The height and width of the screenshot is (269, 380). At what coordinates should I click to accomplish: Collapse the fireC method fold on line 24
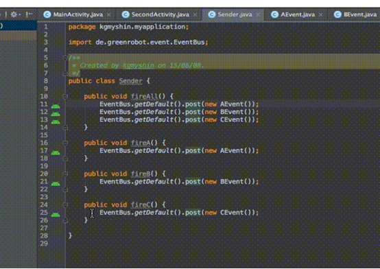tap(65, 205)
